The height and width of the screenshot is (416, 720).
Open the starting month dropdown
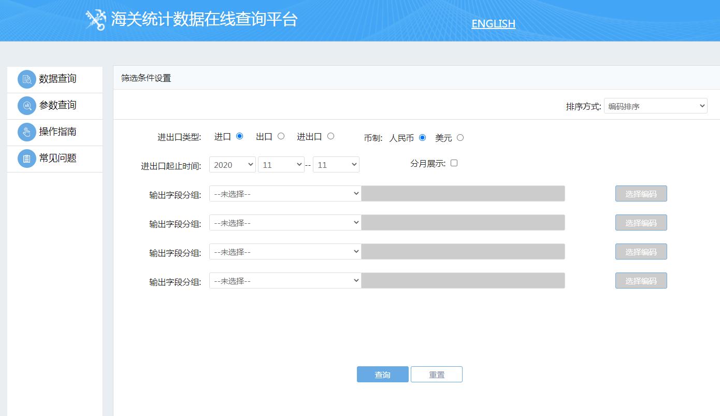tap(281, 164)
